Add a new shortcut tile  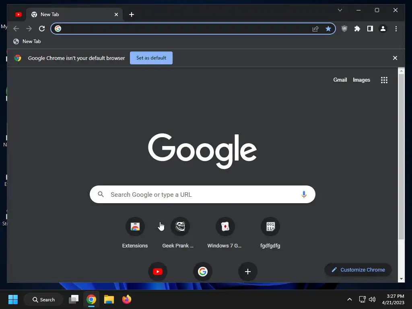pos(248,272)
